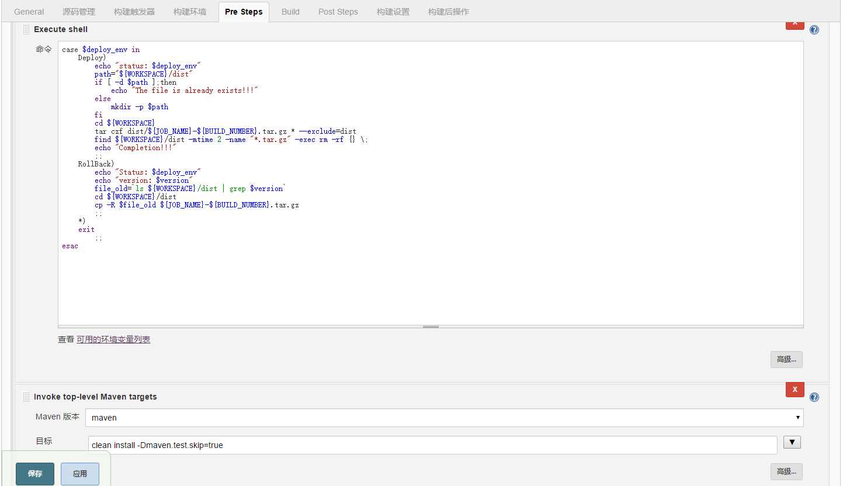Click the textarea resize grip bar

pos(431,327)
